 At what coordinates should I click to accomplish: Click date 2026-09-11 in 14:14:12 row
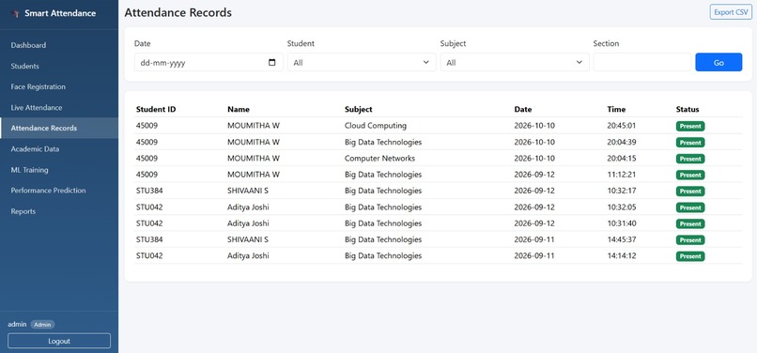tap(534, 256)
